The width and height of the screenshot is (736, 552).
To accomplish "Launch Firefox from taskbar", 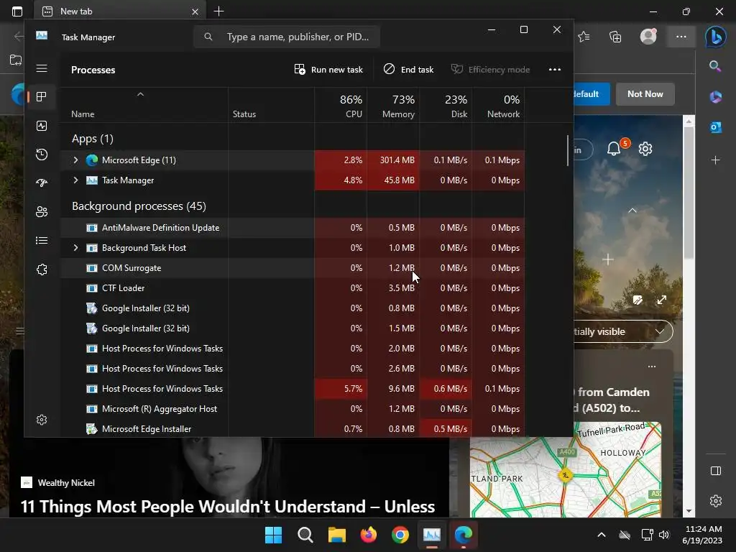I will (369, 535).
